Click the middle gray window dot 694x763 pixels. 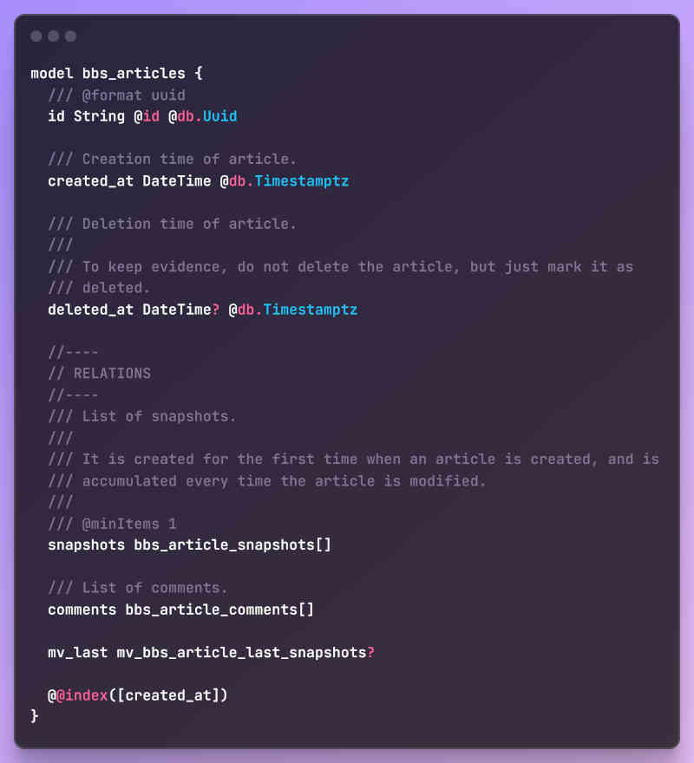tap(54, 36)
